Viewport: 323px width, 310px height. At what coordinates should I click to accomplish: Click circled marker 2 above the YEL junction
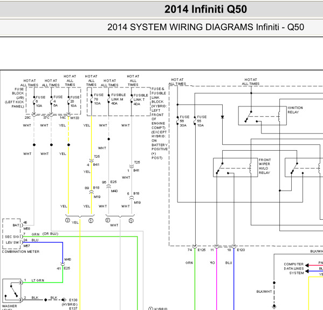[67, 220]
